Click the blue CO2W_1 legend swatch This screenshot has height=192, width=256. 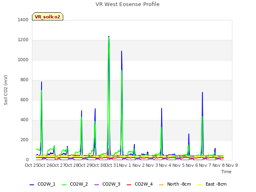(32, 185)
